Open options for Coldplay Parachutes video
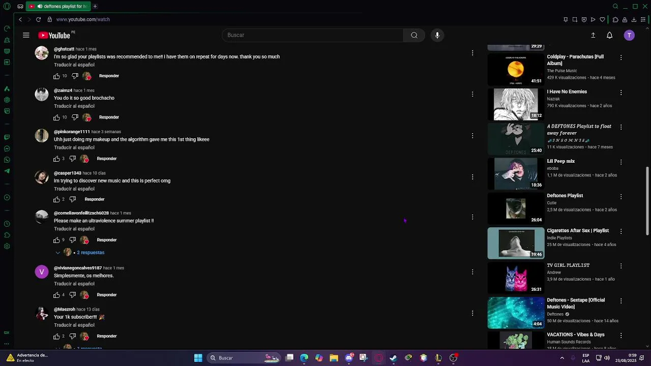Viewport: 651px width, 366px height. tap(621, 57)
